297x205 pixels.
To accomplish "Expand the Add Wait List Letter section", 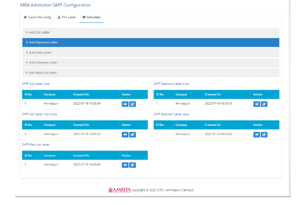I will (43, 73).
